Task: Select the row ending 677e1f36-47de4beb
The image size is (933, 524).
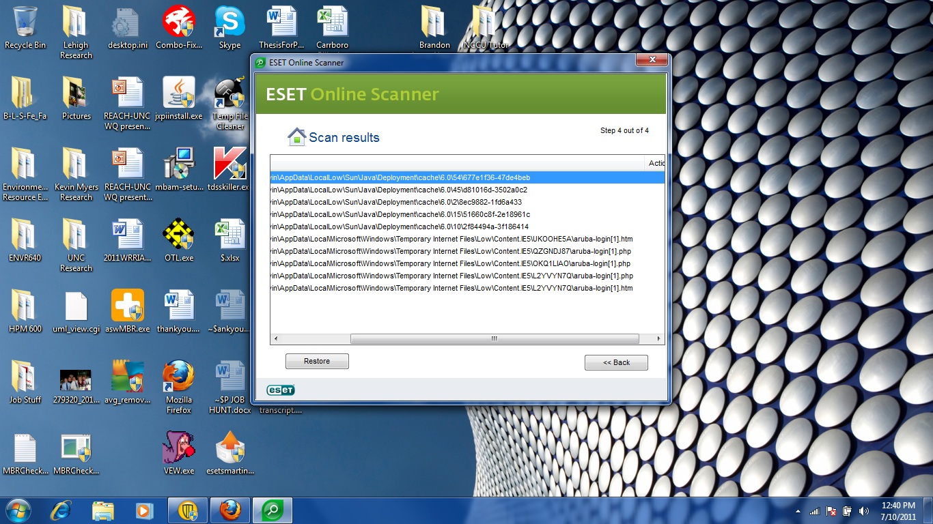Action: 468,177
